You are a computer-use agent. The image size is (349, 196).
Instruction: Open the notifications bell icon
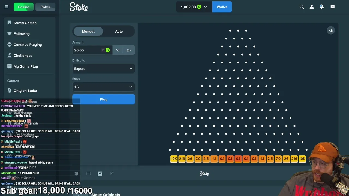pyautogui.click(x=322, y=7)
